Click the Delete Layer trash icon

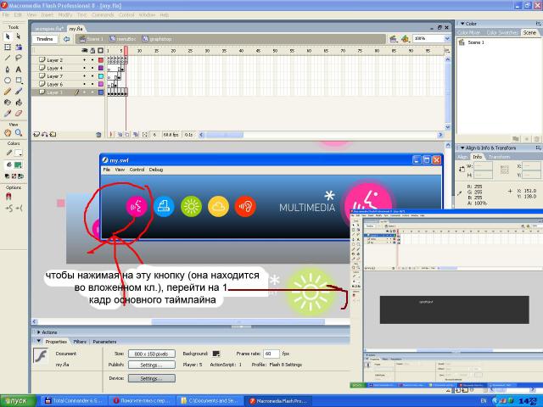pos(98,135)
